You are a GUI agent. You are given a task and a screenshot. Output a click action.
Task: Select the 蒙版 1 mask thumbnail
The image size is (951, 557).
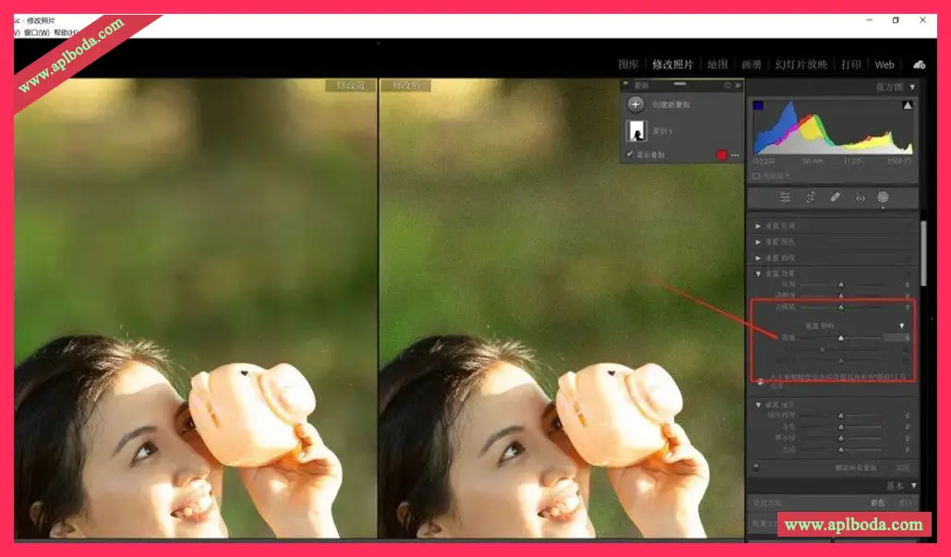635,131
